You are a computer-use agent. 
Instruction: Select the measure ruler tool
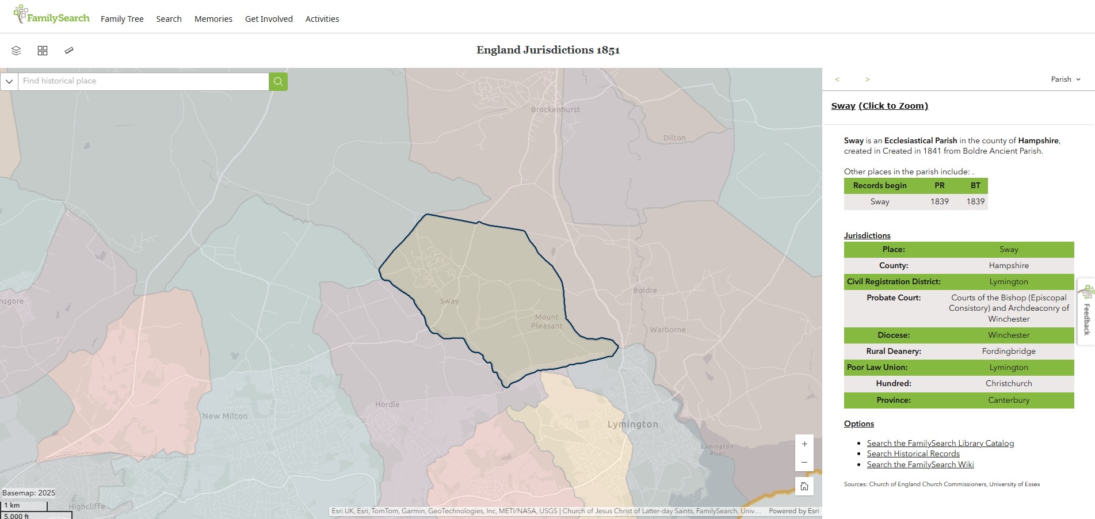pyautogui.click(x=68, y=51)
